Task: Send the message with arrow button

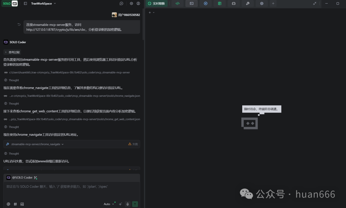Action: [135, 204]
